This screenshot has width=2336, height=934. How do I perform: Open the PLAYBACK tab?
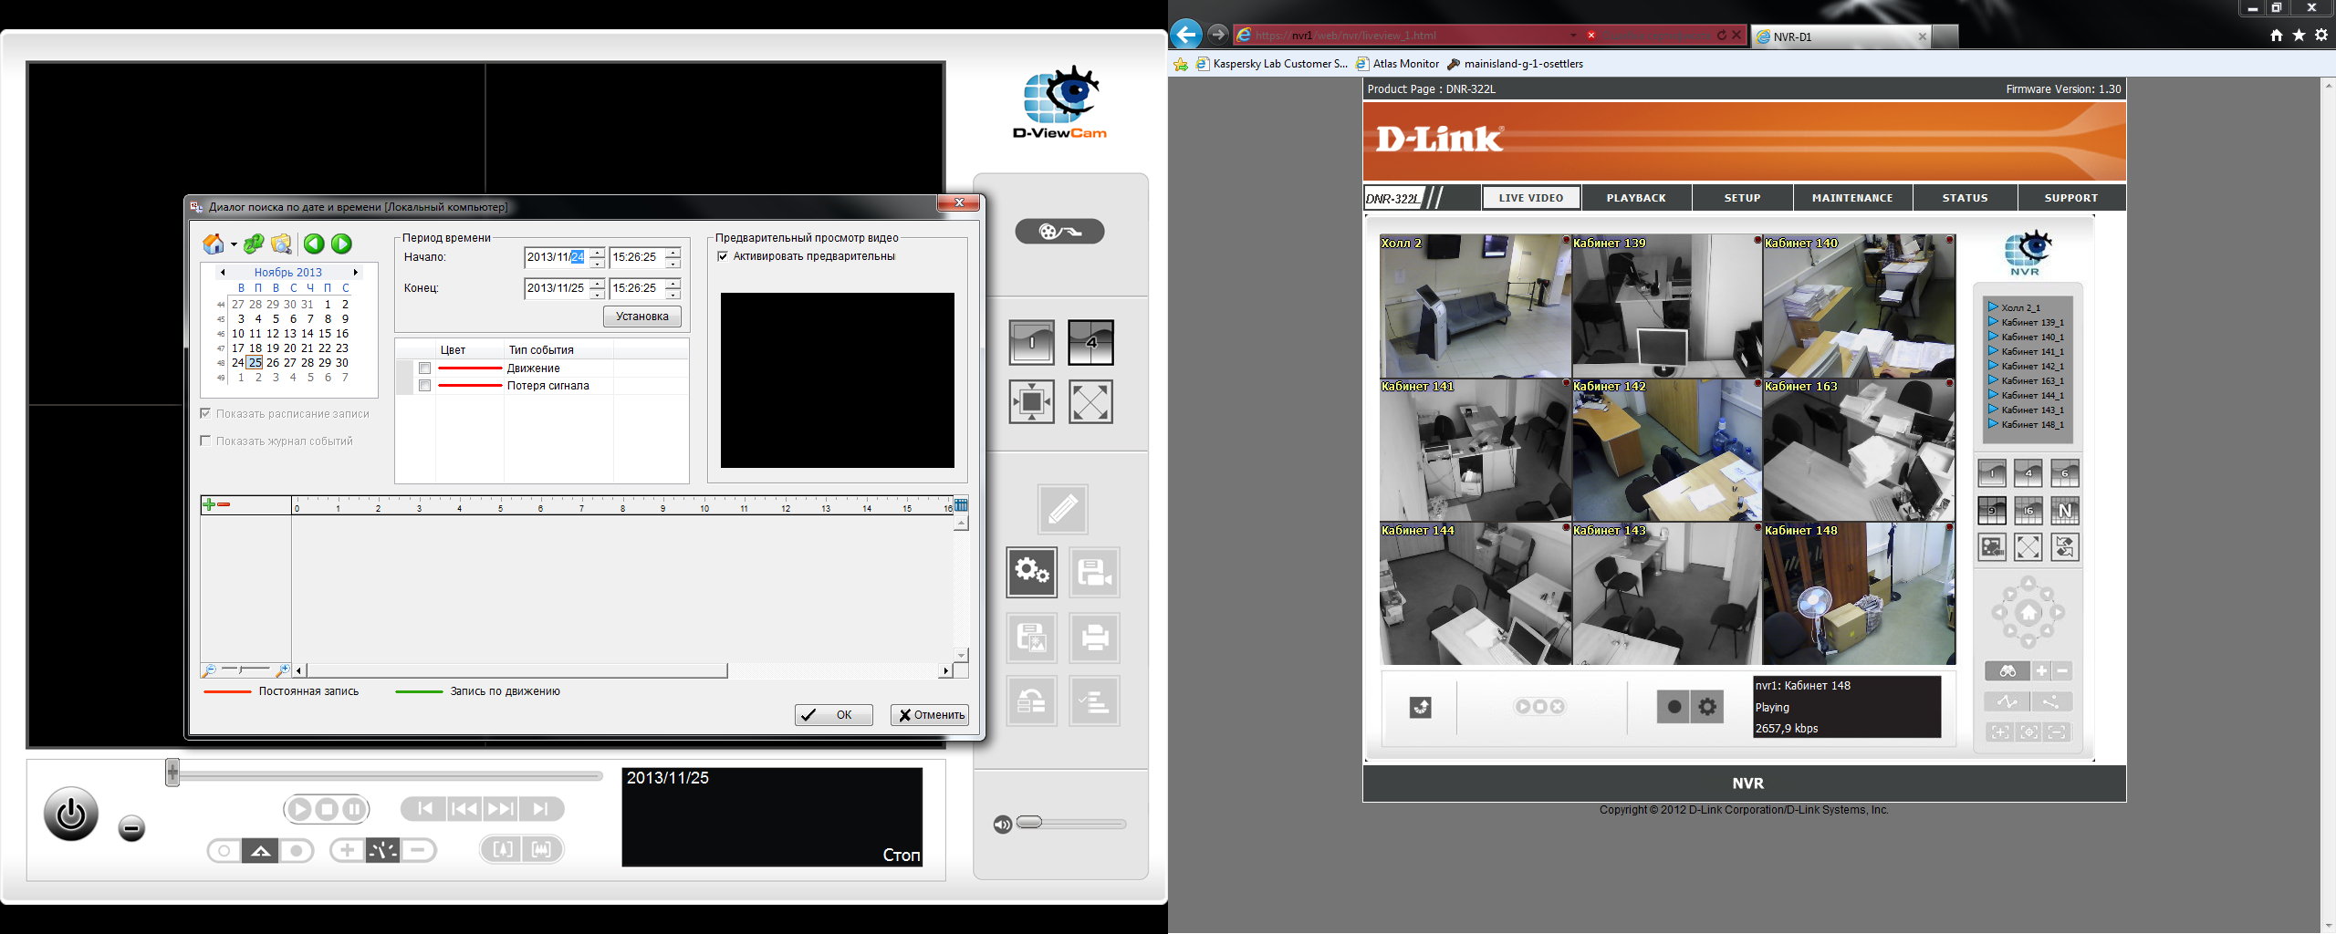pos(1636,198)
